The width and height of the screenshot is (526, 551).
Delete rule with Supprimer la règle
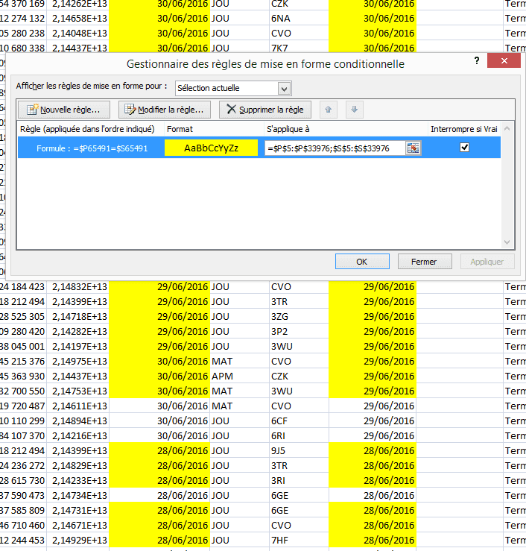pyautogui.click(x=264, y=110)
